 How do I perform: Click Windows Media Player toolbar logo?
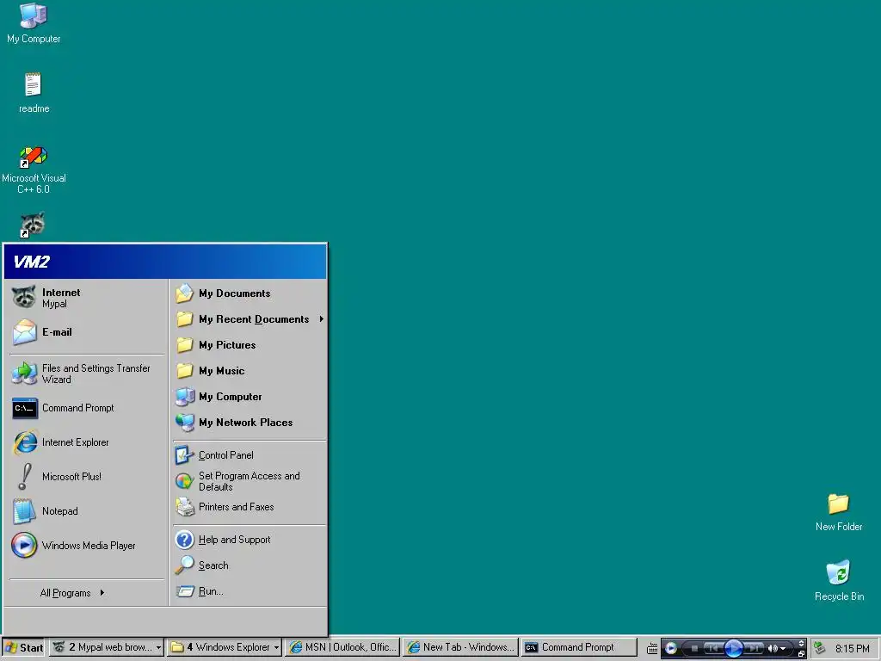tap(671, 648)
